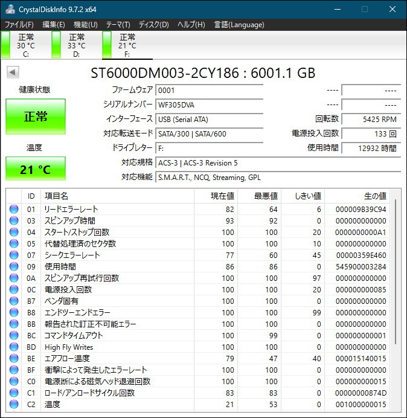Click status orb for row 03 スピンアップ時間

click(14, 220)
